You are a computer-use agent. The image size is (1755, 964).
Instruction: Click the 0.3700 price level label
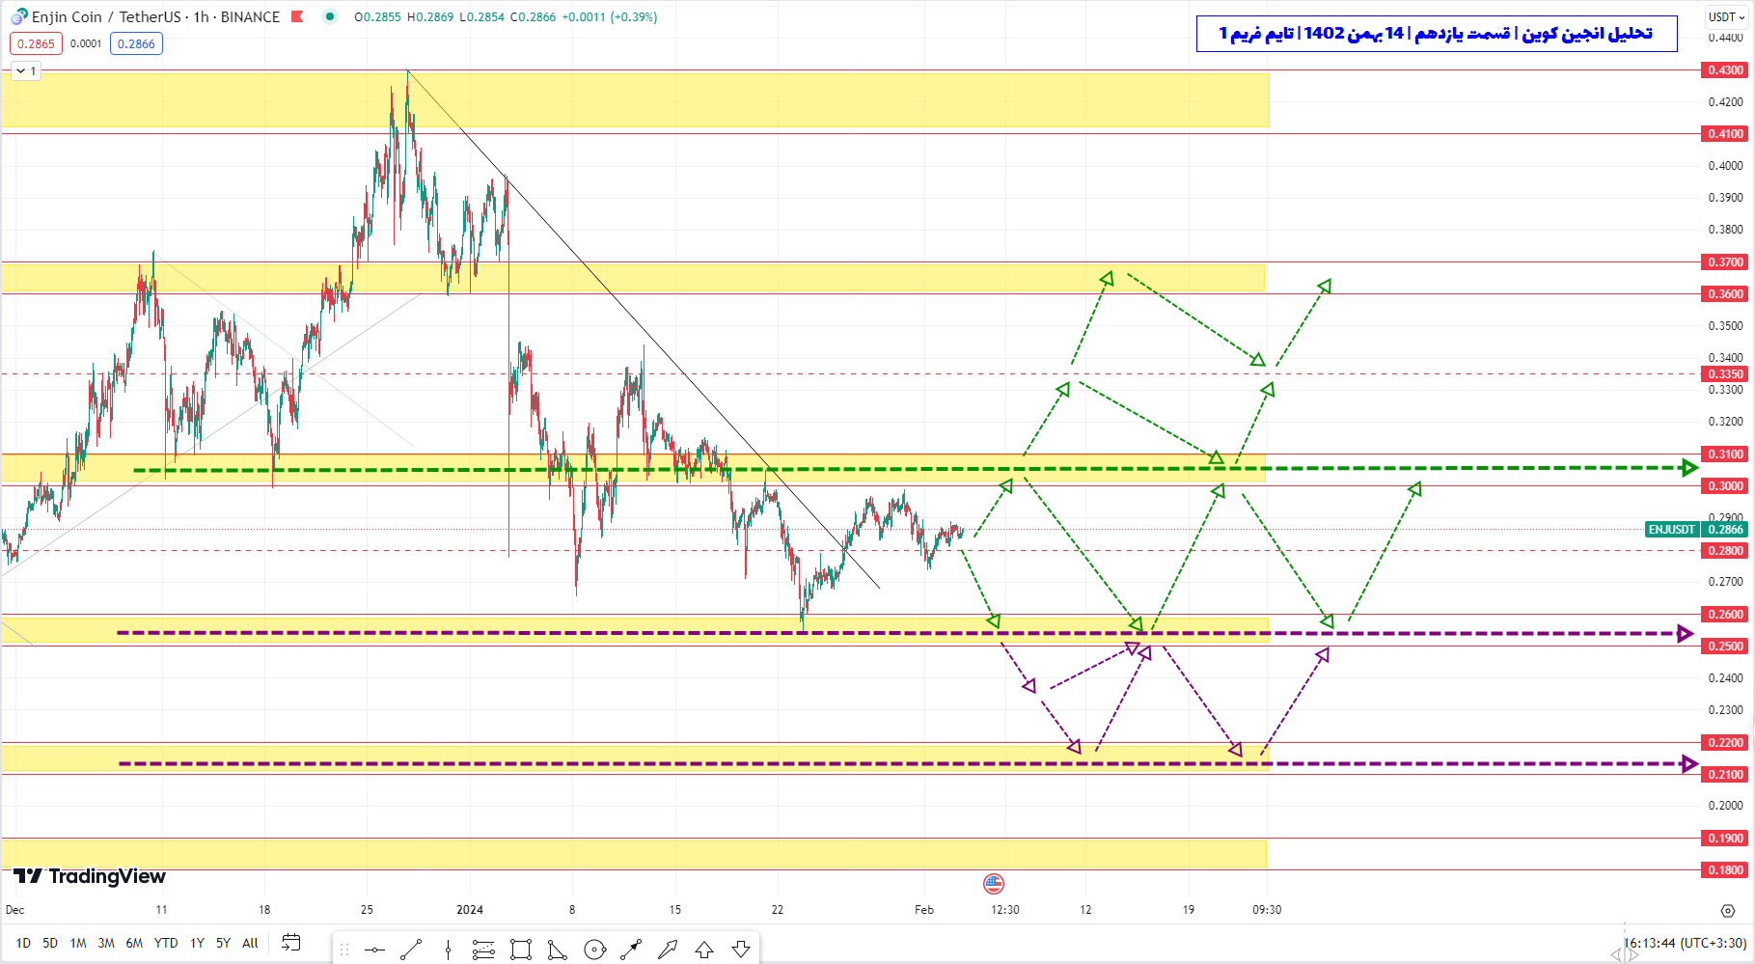(x=1726, y=262)
